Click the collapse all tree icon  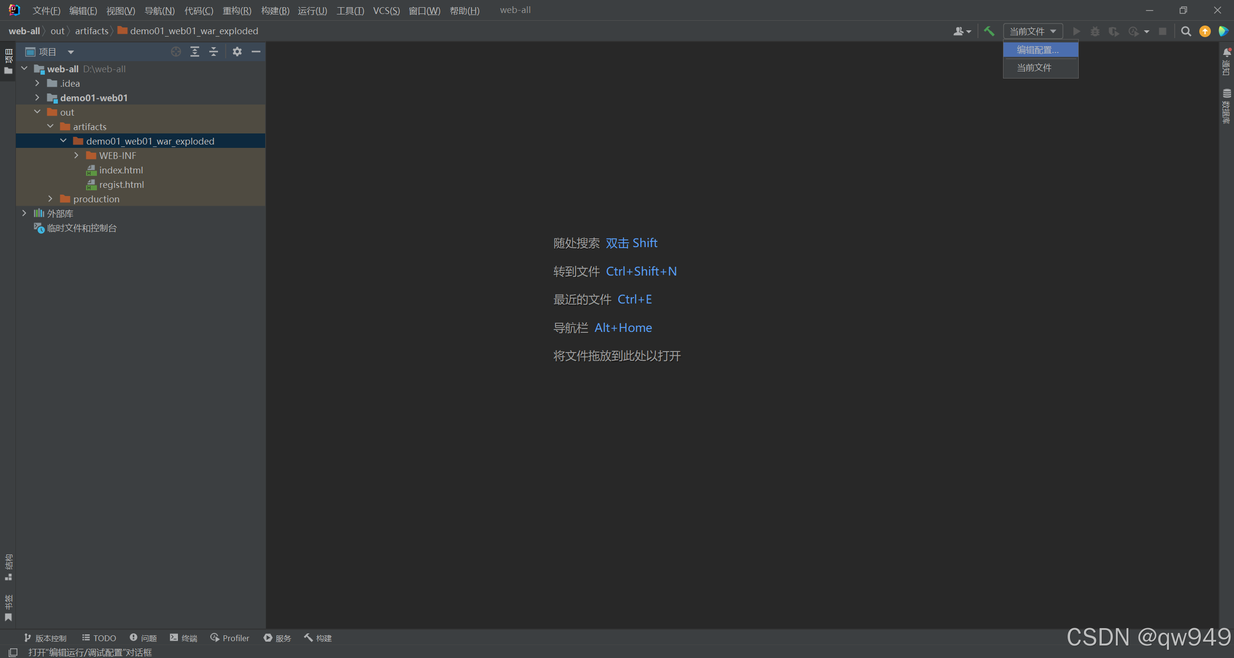pyautogui.click(x=214, y=52)
